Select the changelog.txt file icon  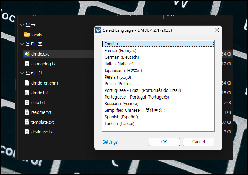pyautogui.click(x=27, y=64)
